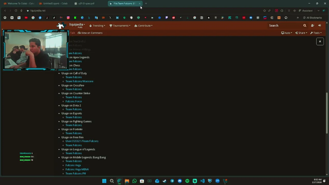Show more bookmarks with the chevron
Image resolution: width=329 pixels, height=185 pixels.
298,18
